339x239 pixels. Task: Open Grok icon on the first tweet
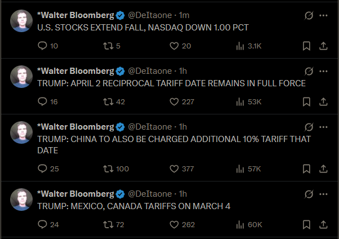click(308, 16)
